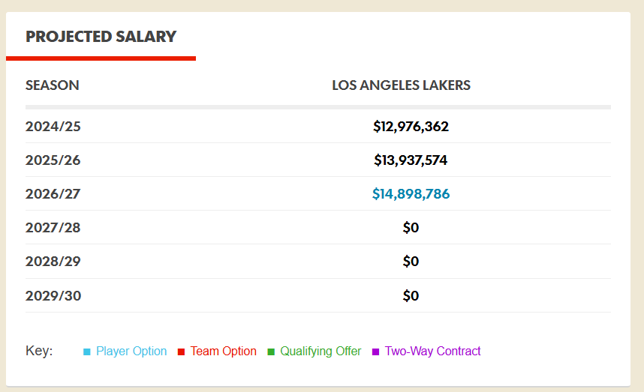This screenshot has width=644, height=392.
Task: Click the $0 value for 2028/29
Action: click(x=411, y=262)
